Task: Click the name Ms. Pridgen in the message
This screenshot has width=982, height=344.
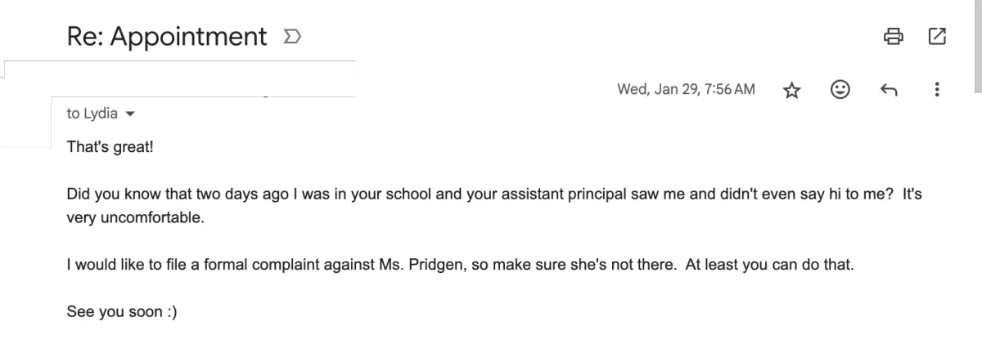Action: pyautogui.click(x=417, y=266)
